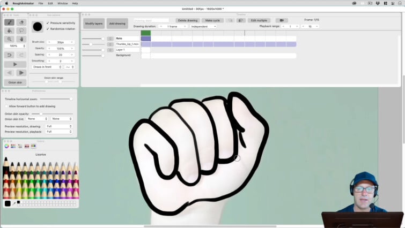The image size is (405, 228).
Task: Select the Eraser tool
Action: click(x=21, y=22)
